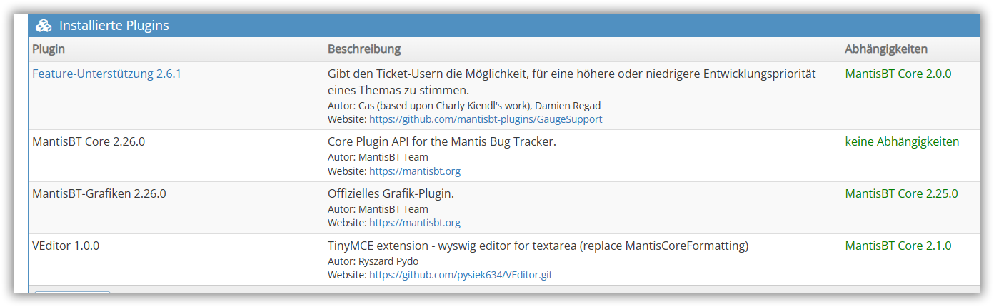
Task: Click the Installierte Plugins panel title
Action: (x=114, y=26)
